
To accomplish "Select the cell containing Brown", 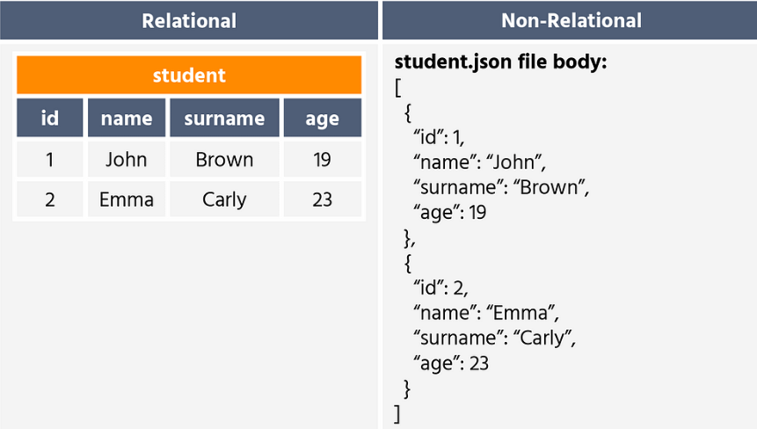I will 224,159.
